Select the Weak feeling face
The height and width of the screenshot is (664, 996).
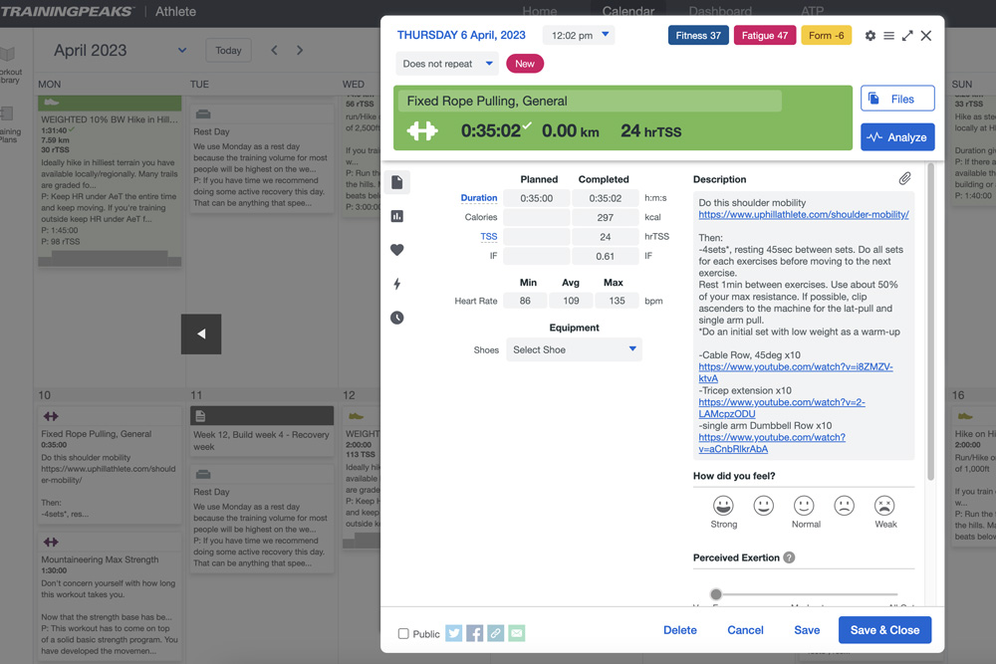[884, 506]
